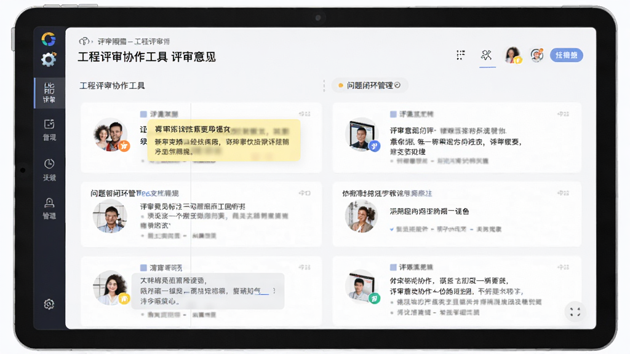Click the 工程评审协作工具 评审意见 page title
This screenshot has height=354, width=630.
point(146,57)
